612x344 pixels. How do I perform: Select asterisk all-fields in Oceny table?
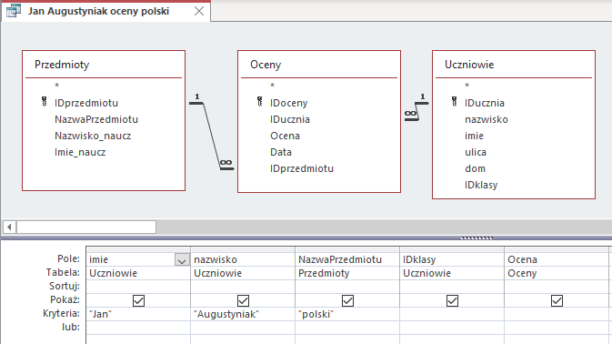273,86
